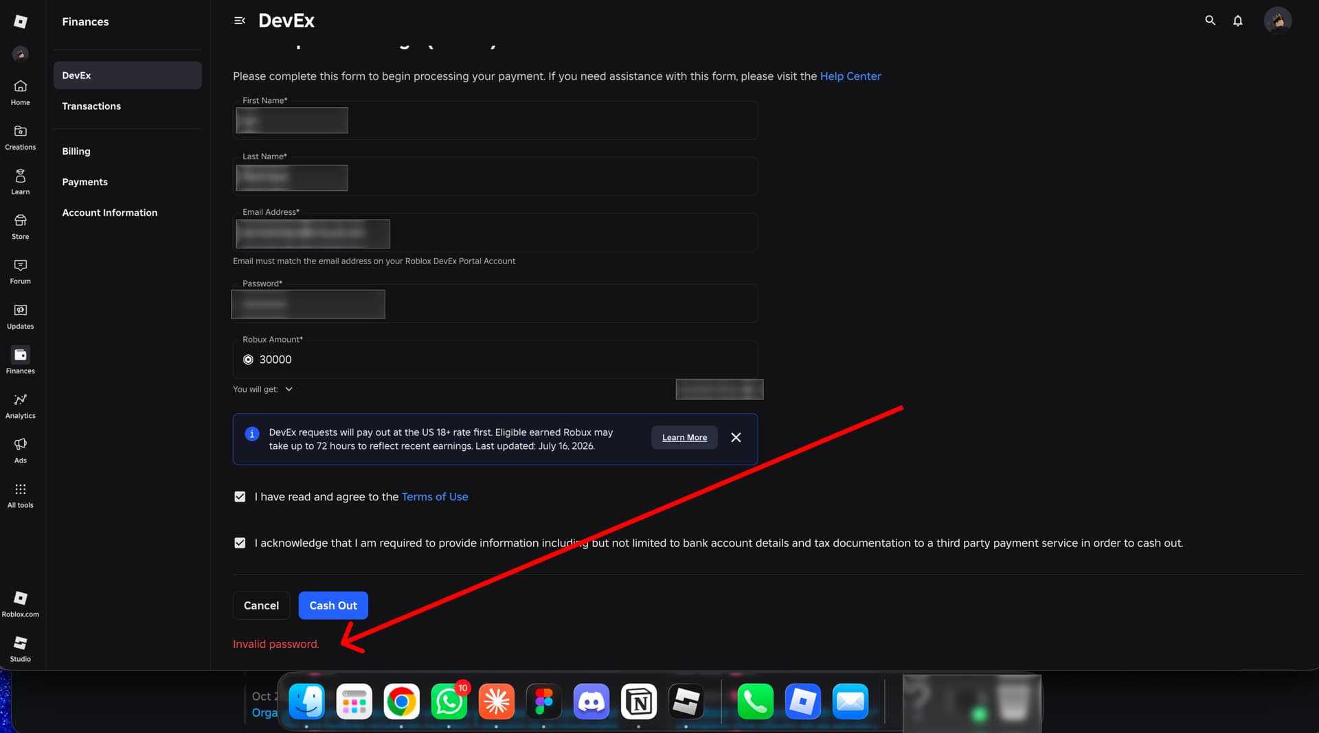
Task: Launch Studio from the sidebar
Action: (x=21, y=649)
